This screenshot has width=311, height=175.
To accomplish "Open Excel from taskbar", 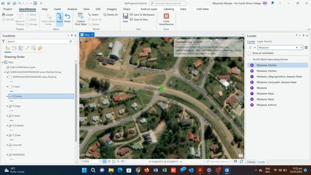I will point(164,170).
